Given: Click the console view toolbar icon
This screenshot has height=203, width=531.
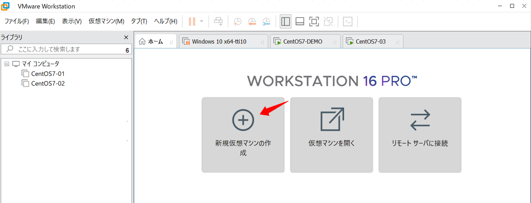Looking at the screenshot, I should [348, 21].
